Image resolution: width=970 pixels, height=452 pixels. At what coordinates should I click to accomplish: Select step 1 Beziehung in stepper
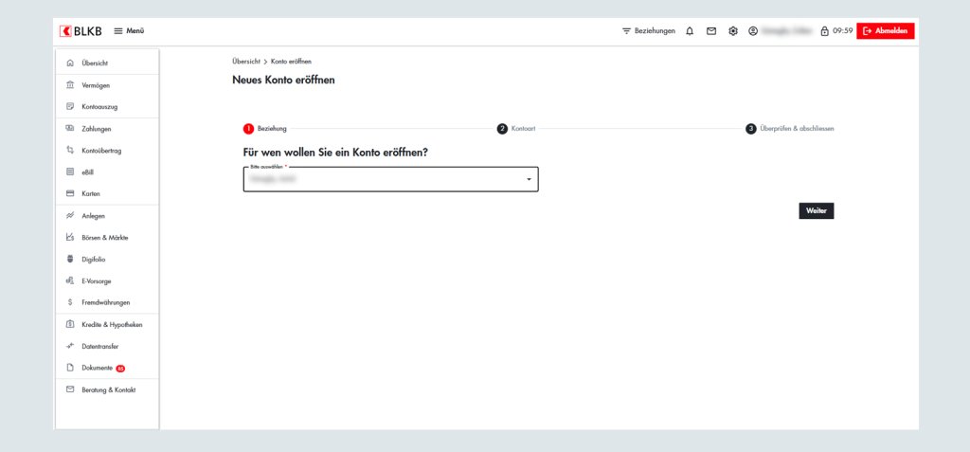265,129
